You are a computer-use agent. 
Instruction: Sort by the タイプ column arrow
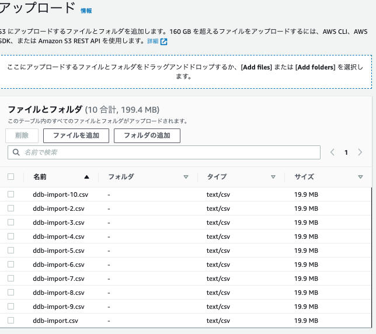point(273,177)
